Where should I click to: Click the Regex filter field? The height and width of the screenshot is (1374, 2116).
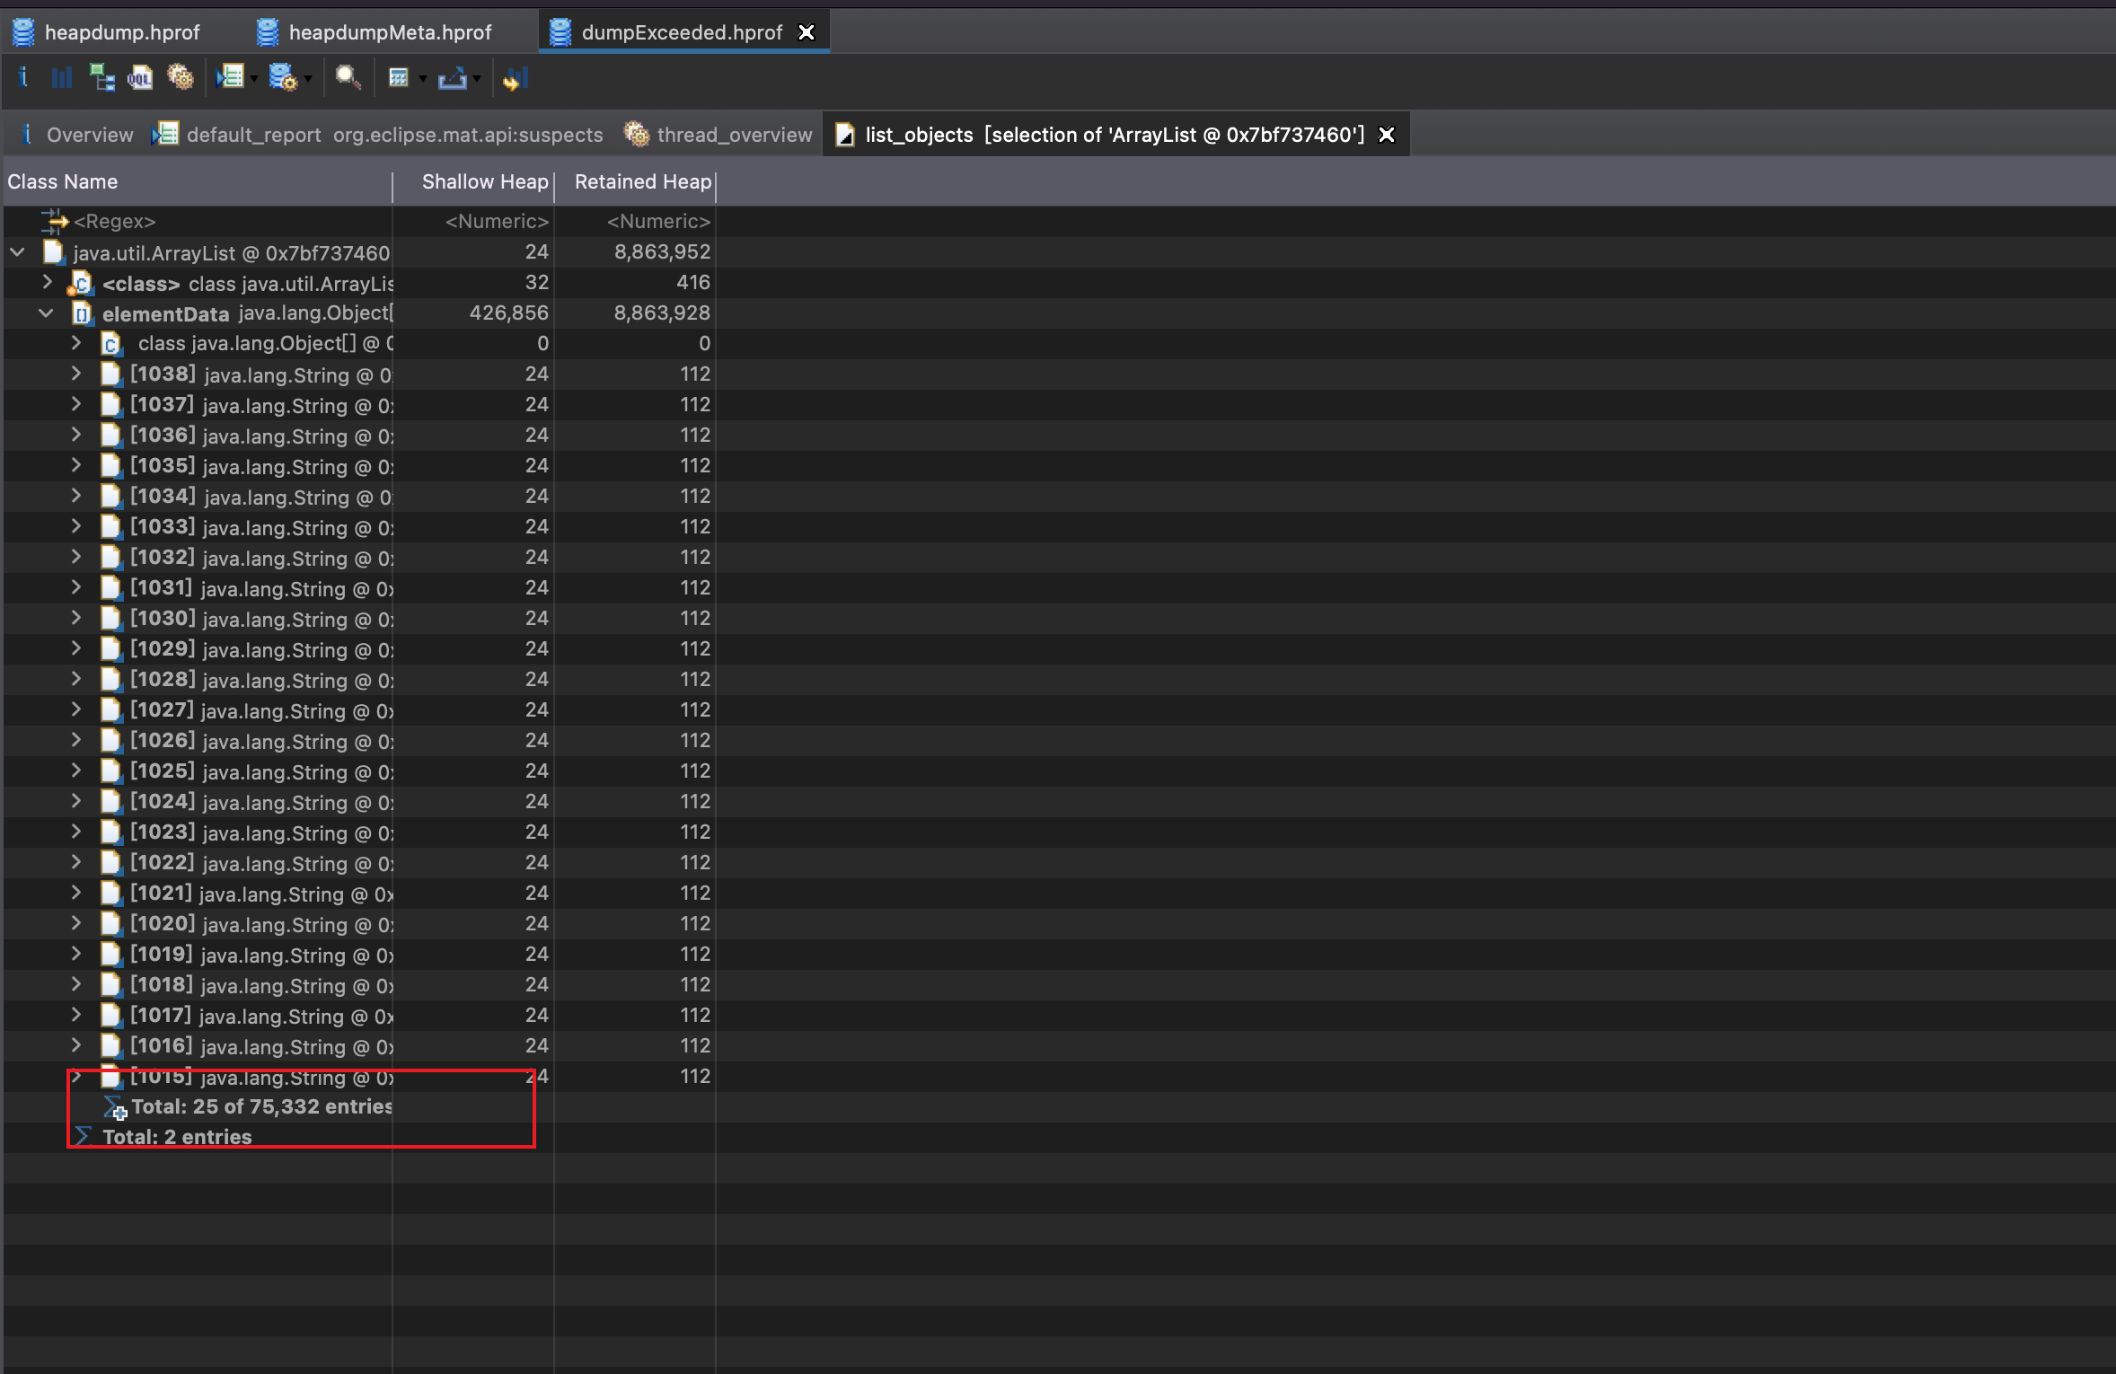(x=115, y=222)
